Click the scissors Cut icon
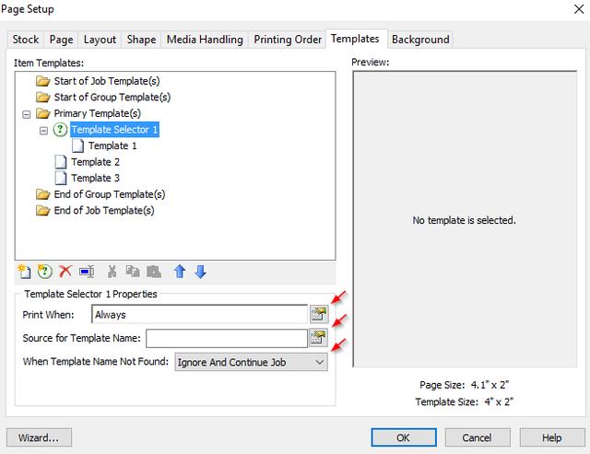The width and height of the screenshot is (590, 454). pos(112,272)
